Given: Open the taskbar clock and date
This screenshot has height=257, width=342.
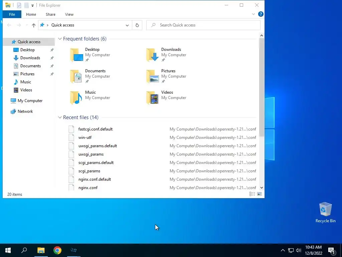Looking at the screenshot, I should coord(313,250).
